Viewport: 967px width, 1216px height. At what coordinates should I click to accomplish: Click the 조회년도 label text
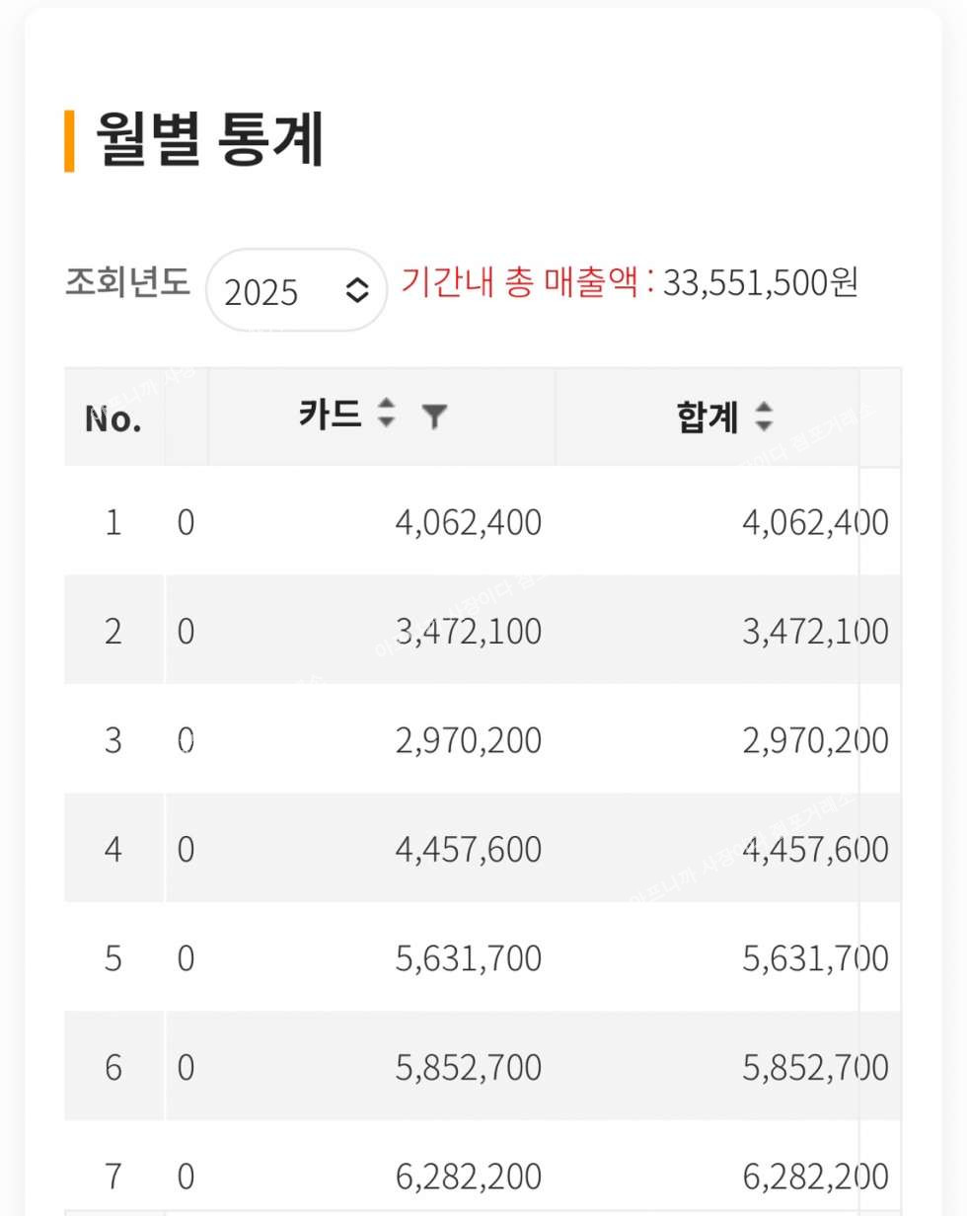127,282
